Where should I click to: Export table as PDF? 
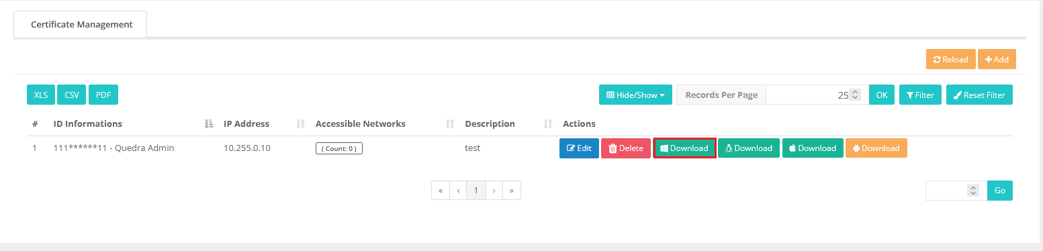[103, 95]
